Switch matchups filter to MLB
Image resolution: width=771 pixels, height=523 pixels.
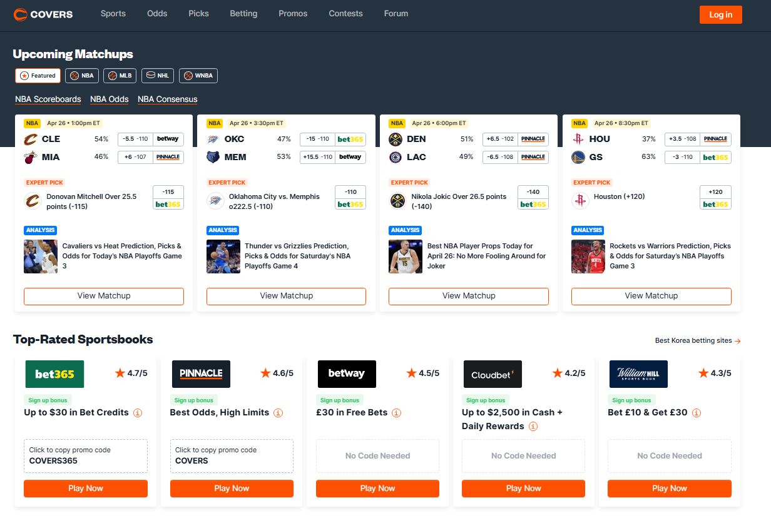(120, 76)
